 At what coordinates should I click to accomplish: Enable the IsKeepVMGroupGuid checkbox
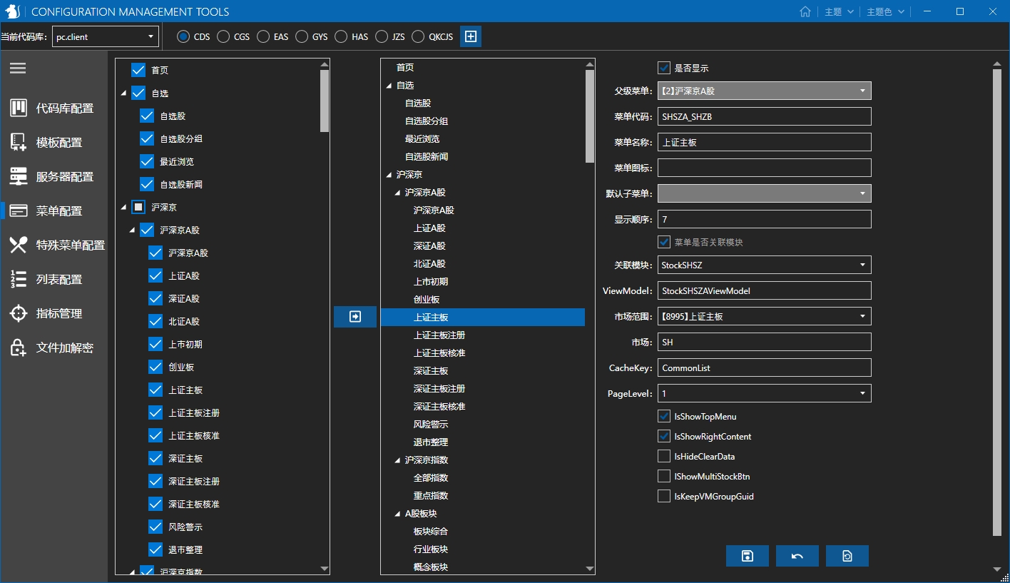(664, 496)
